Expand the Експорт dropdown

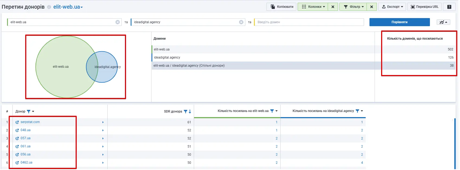tap(392, 7)
